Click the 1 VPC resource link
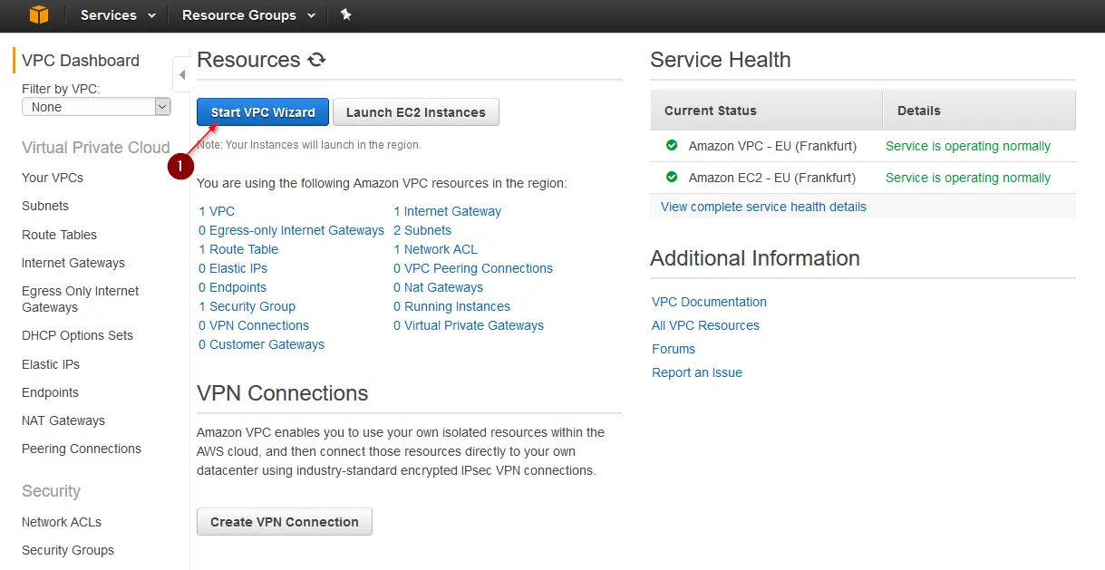Image resolution: width=1105 pixels, height=570 pixels. pos(217,211)
